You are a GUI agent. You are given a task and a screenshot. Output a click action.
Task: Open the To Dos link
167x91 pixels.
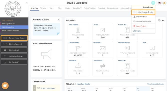tap(96, 25)
